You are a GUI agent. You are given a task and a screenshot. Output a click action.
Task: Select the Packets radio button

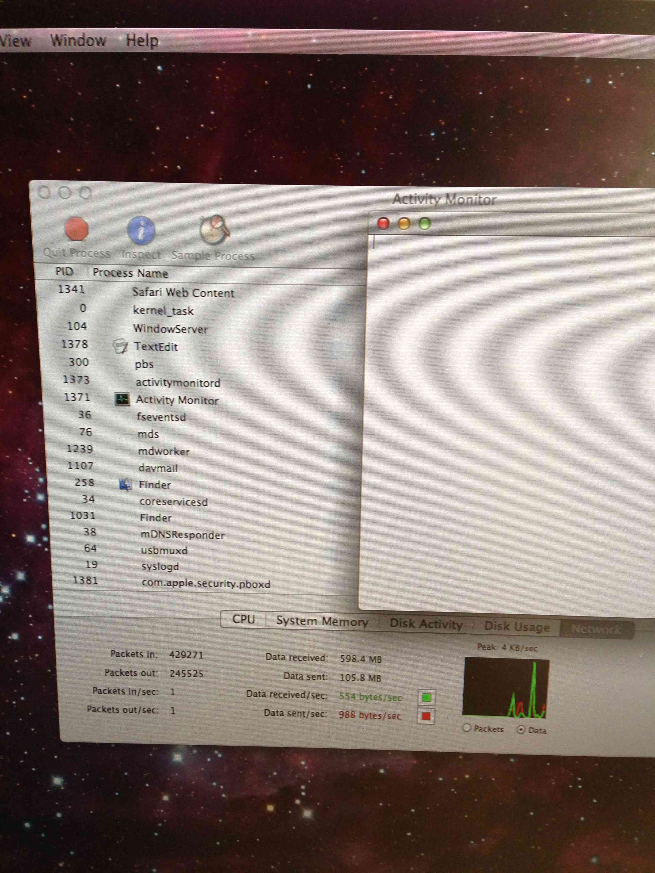pyautogui.click(x=467, y=728)
